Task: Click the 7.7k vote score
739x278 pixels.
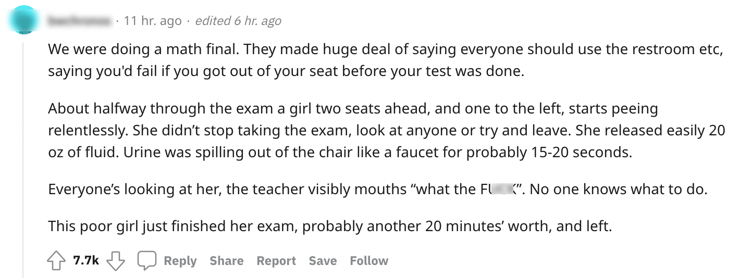Action: (x=85, y=261)
